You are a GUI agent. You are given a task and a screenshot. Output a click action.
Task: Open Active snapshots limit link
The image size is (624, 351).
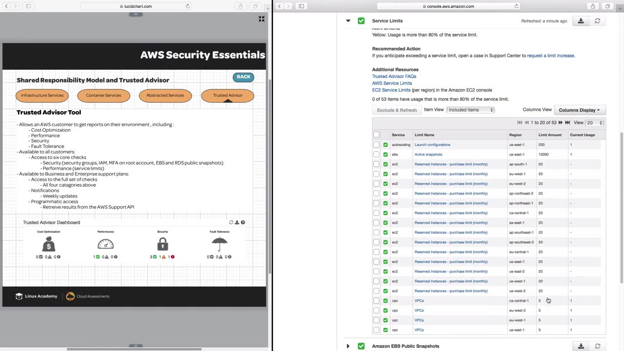click(429, 155)
